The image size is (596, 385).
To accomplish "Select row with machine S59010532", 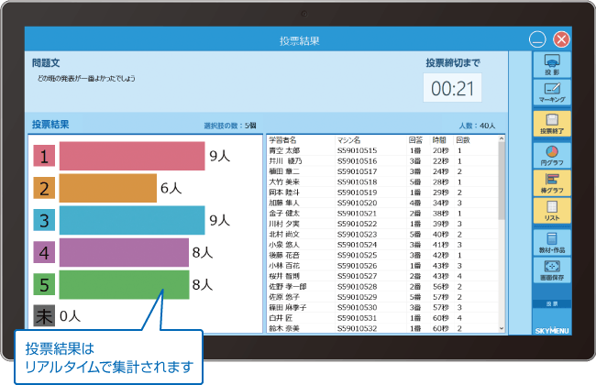I will (382, 328).
